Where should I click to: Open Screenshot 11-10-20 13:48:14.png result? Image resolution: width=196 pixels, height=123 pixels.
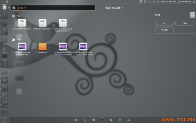(x=63, y=49)
